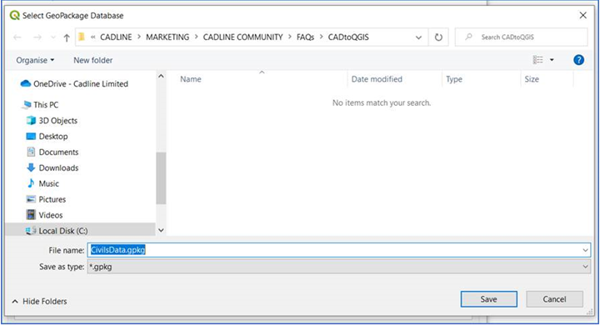Viewport: 600px width, 326px height.
Task: Click the Save button
Action: coord(488,299)
